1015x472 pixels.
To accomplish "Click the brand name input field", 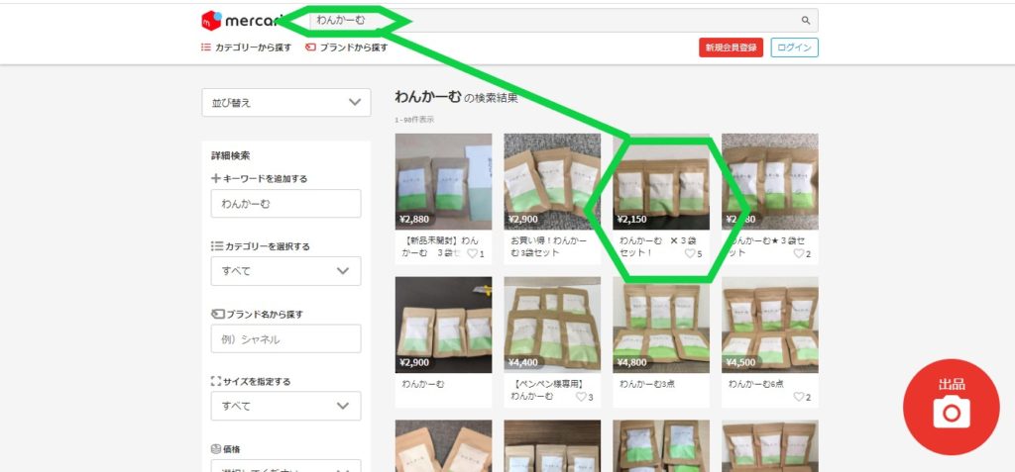I will (x=285, y=338).
